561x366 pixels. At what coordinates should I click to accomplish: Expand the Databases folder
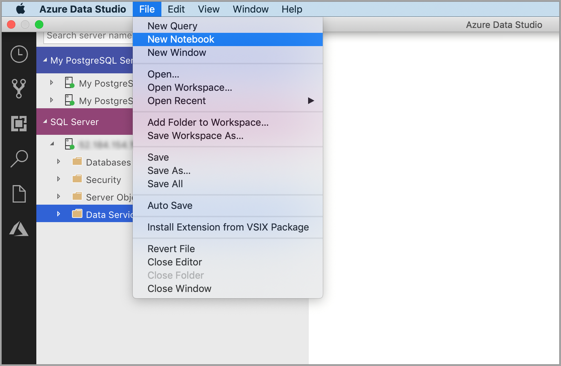(59, 162)
